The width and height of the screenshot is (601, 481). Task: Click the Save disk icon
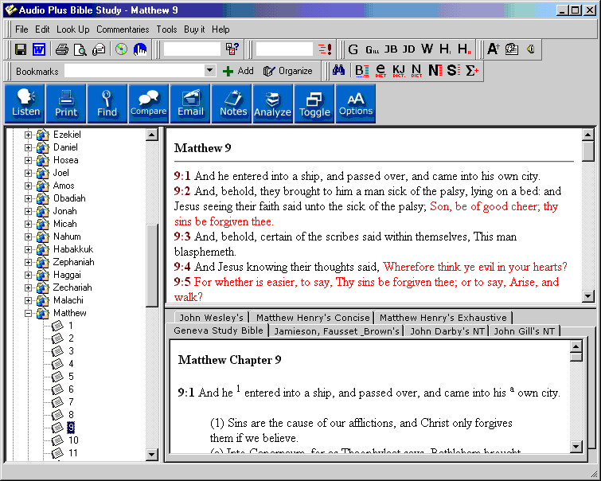coord(21,49)
